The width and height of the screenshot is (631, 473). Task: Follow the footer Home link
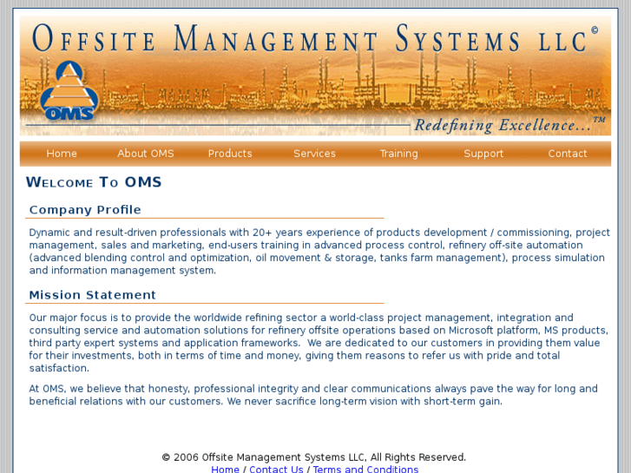tap(225, 469)
